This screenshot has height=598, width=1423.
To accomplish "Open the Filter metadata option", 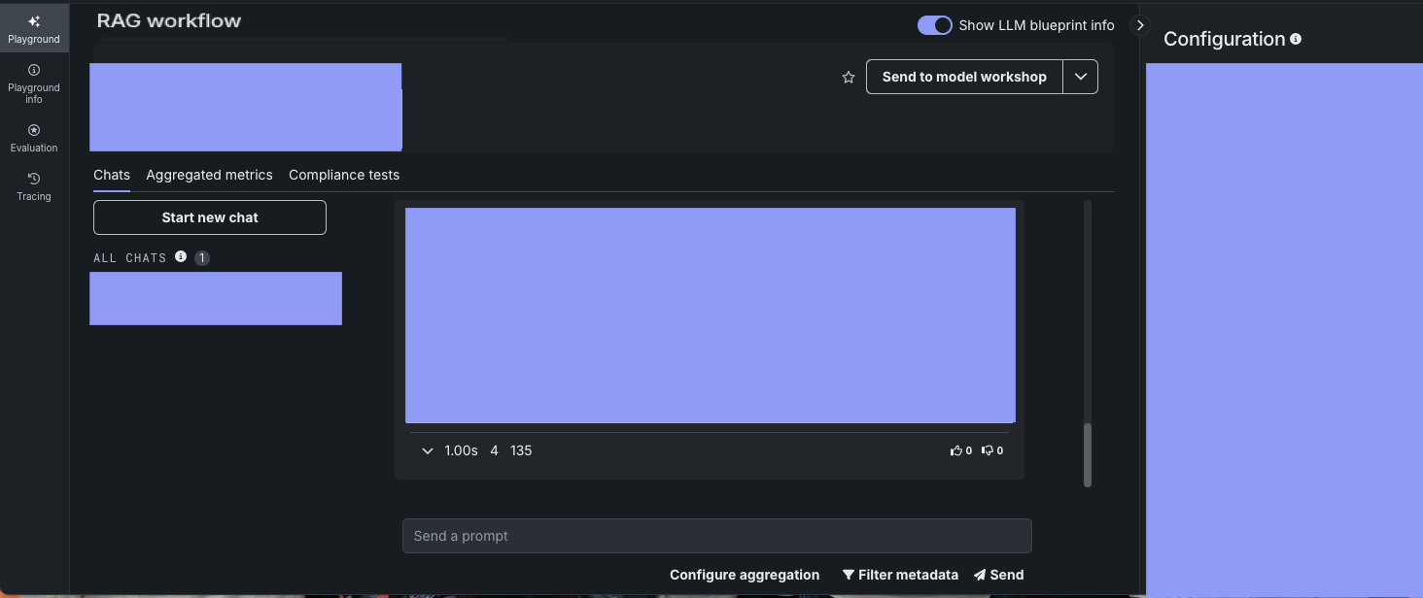I will pyautogui.click(x=900, y=575).
